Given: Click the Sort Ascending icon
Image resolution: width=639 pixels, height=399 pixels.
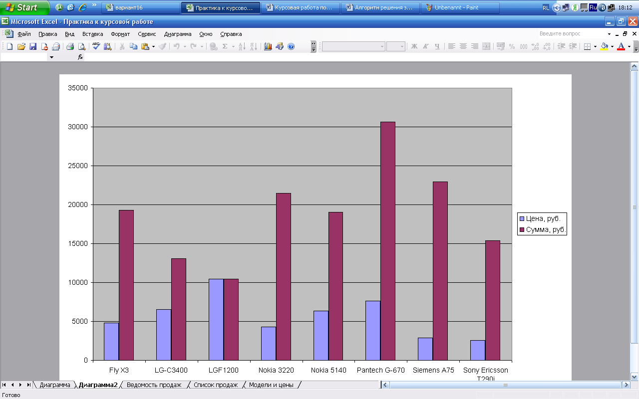Looking at the screenshot, I should 242,46.
